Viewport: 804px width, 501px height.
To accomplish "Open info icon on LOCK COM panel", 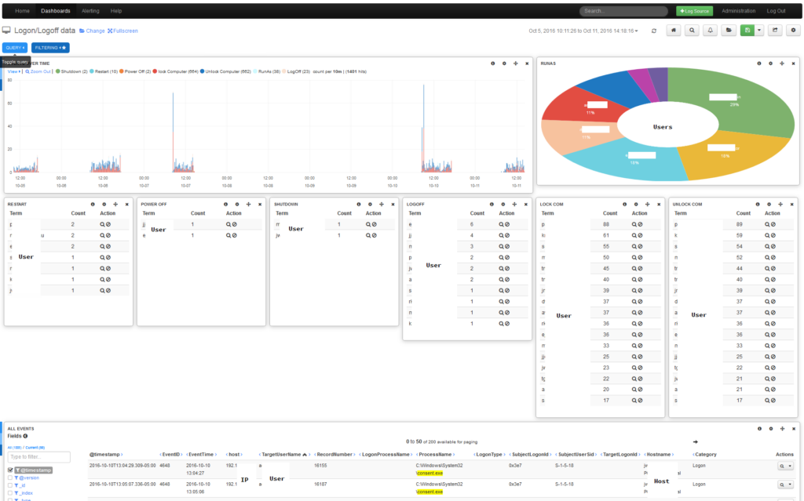I will pyautogui.click(x=624, y=205).
